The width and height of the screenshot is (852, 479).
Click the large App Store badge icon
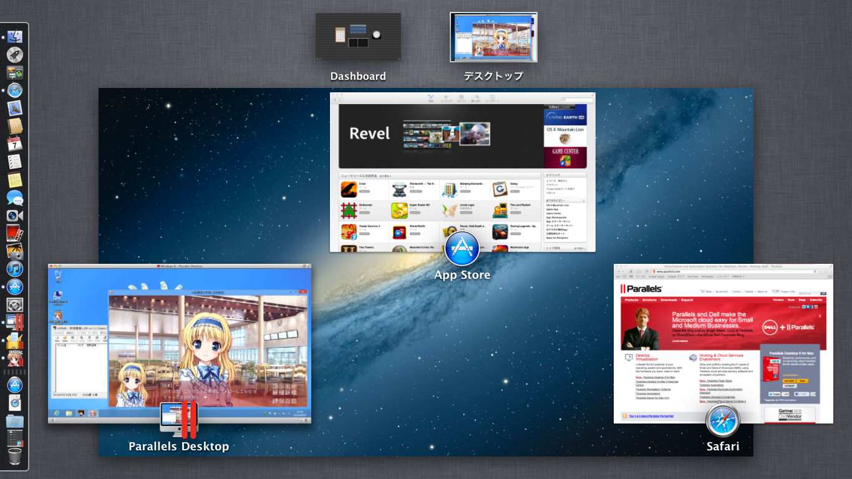click(x=462, y=248)
